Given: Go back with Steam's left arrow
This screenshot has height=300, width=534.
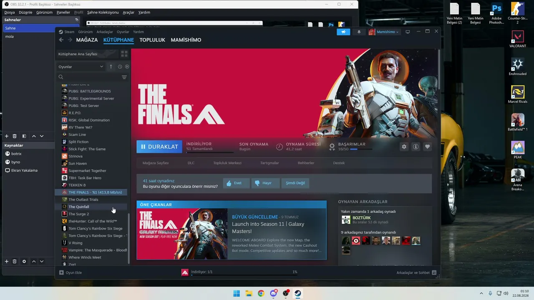Looking at the screenshot, I should tap(61, 40).
